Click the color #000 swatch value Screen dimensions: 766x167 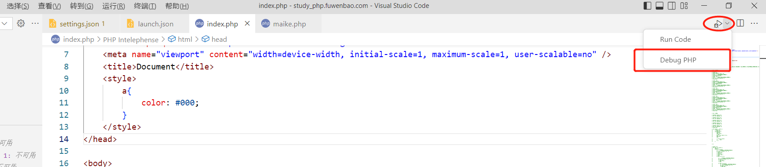pos(185,103)
